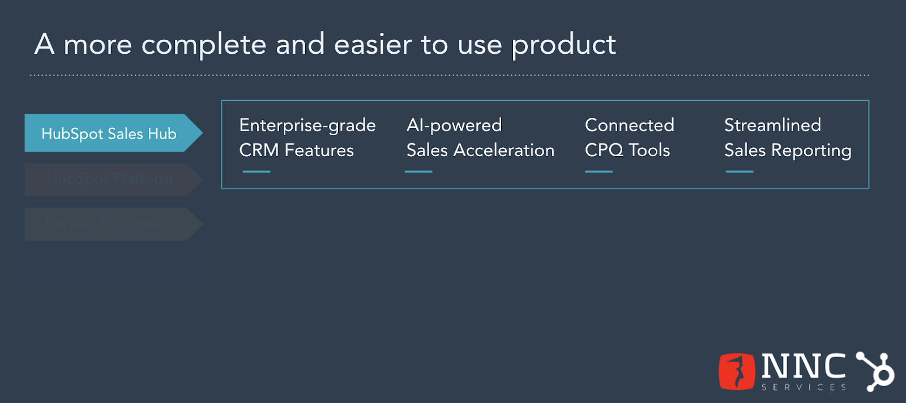Click the pointed tip of Partner Ecosystem arrow
The width and height of the screenshot is (906, 403).
(x=196, y=224)
